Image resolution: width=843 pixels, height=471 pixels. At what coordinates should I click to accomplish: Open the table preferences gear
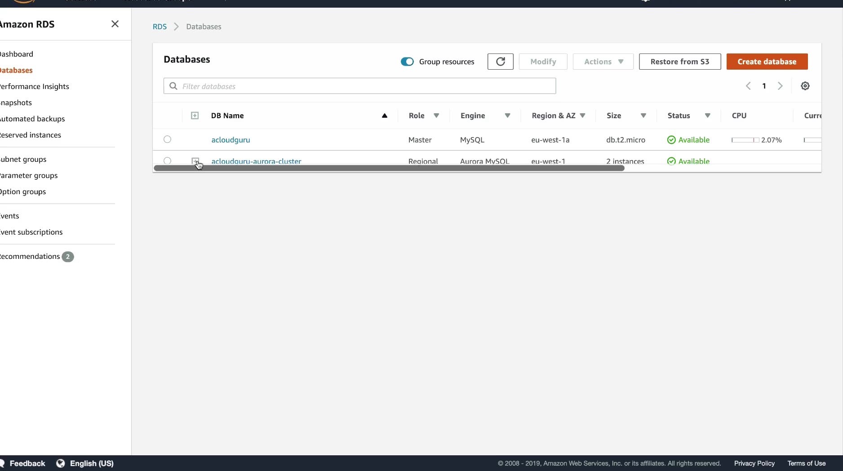(x=805, y=86)
